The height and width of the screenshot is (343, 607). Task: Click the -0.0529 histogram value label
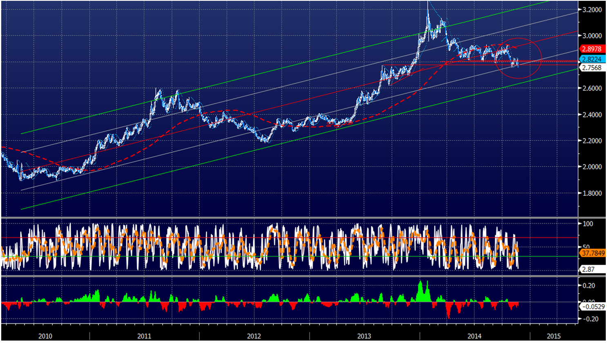pos(593,307)
